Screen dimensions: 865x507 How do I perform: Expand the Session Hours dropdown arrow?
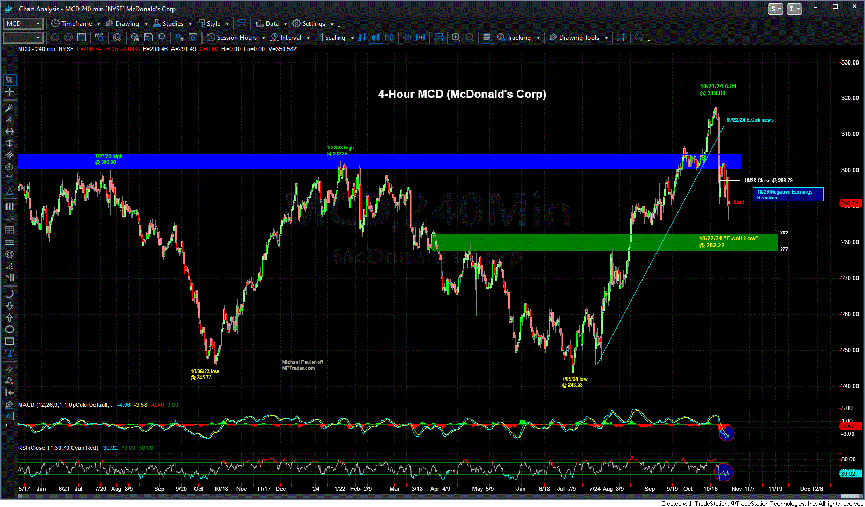264,38
